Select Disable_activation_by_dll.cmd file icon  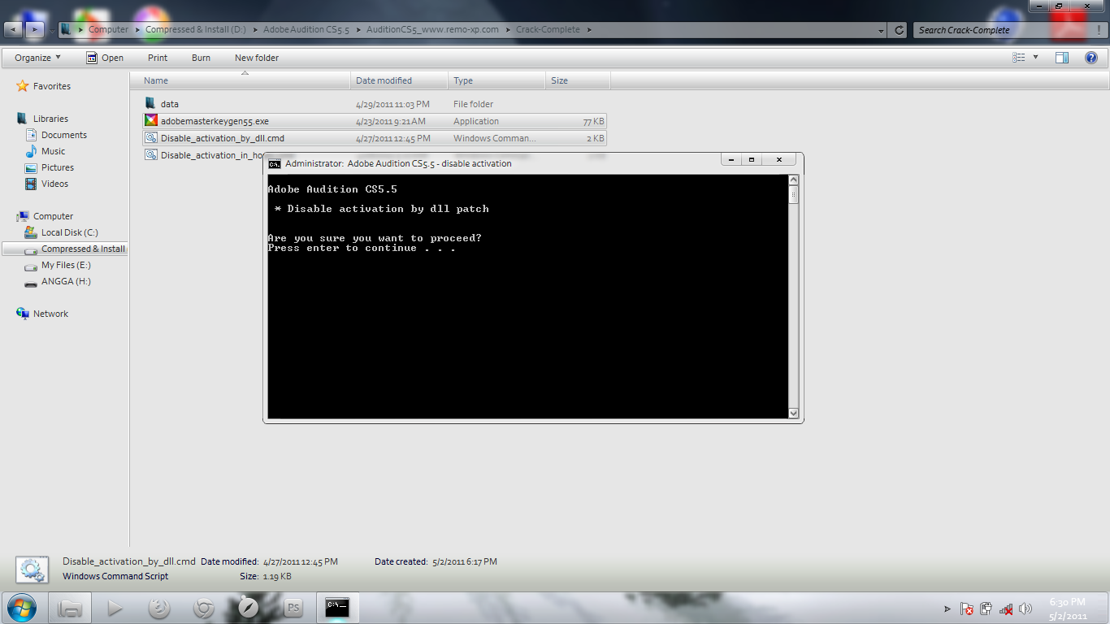(x=150, y=138)
